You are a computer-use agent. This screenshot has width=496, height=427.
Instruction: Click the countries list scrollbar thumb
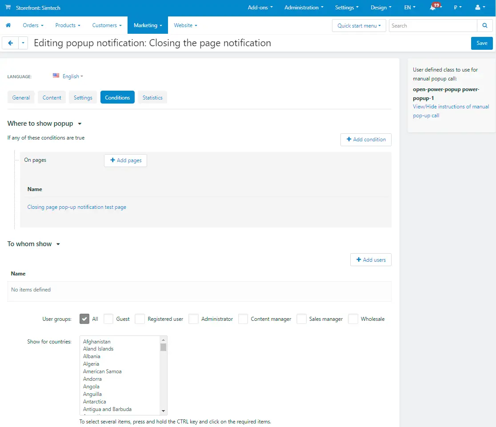(x=163, y=347)
